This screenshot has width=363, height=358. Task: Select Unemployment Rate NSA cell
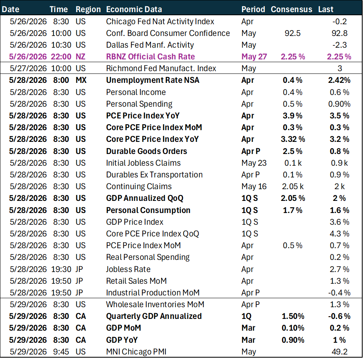pyautogui.click(x=153, y=80)
